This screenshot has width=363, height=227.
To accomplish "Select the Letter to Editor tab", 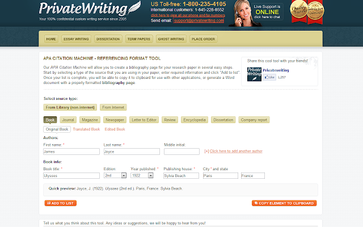I will [x=144, y=120].
